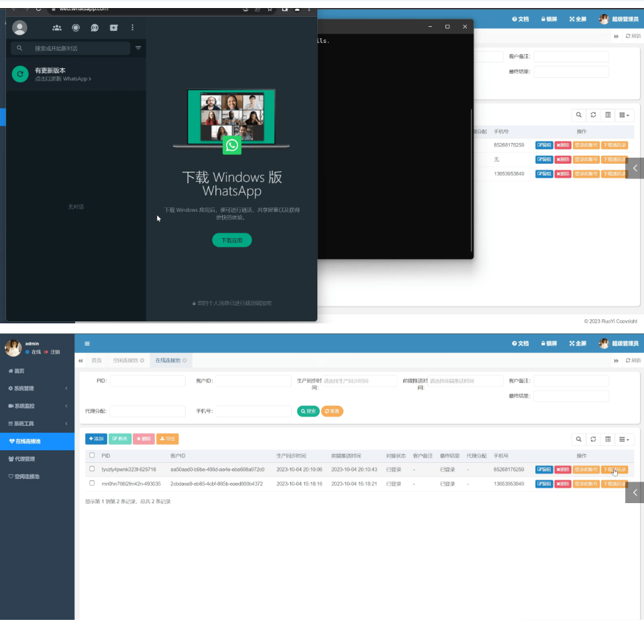Open the WhatsApp profile avatar
The image size is (644, 644).
click(20, 28)
